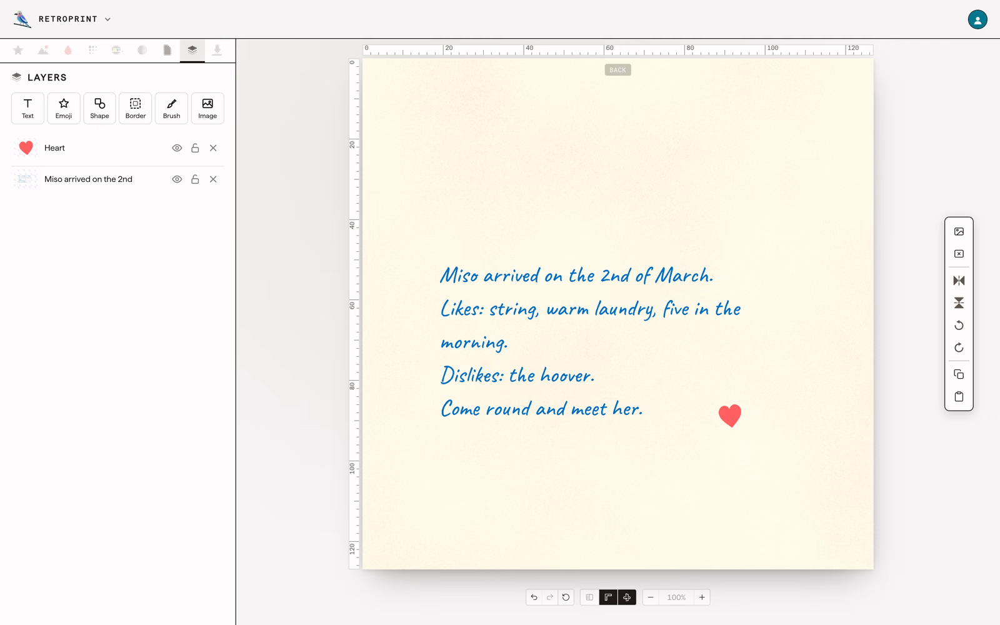The image size is (1000, 625).
Task: Select the Miso arrived layer thumbnail
Action: [x=25, y=179]
